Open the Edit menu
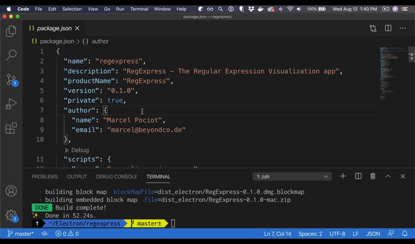 (x=52, y=9)
